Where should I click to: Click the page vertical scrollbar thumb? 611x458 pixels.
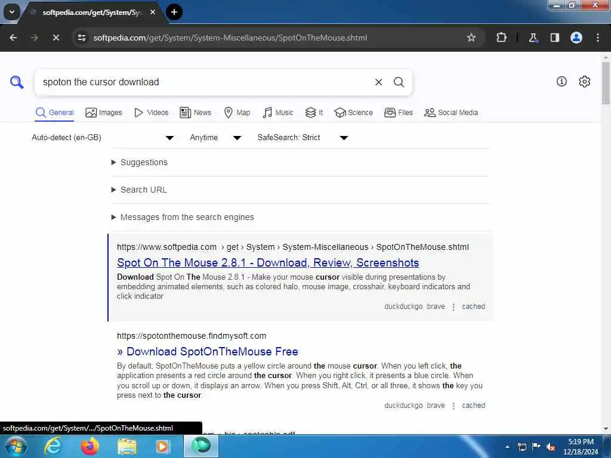click(x=606, y=83)
